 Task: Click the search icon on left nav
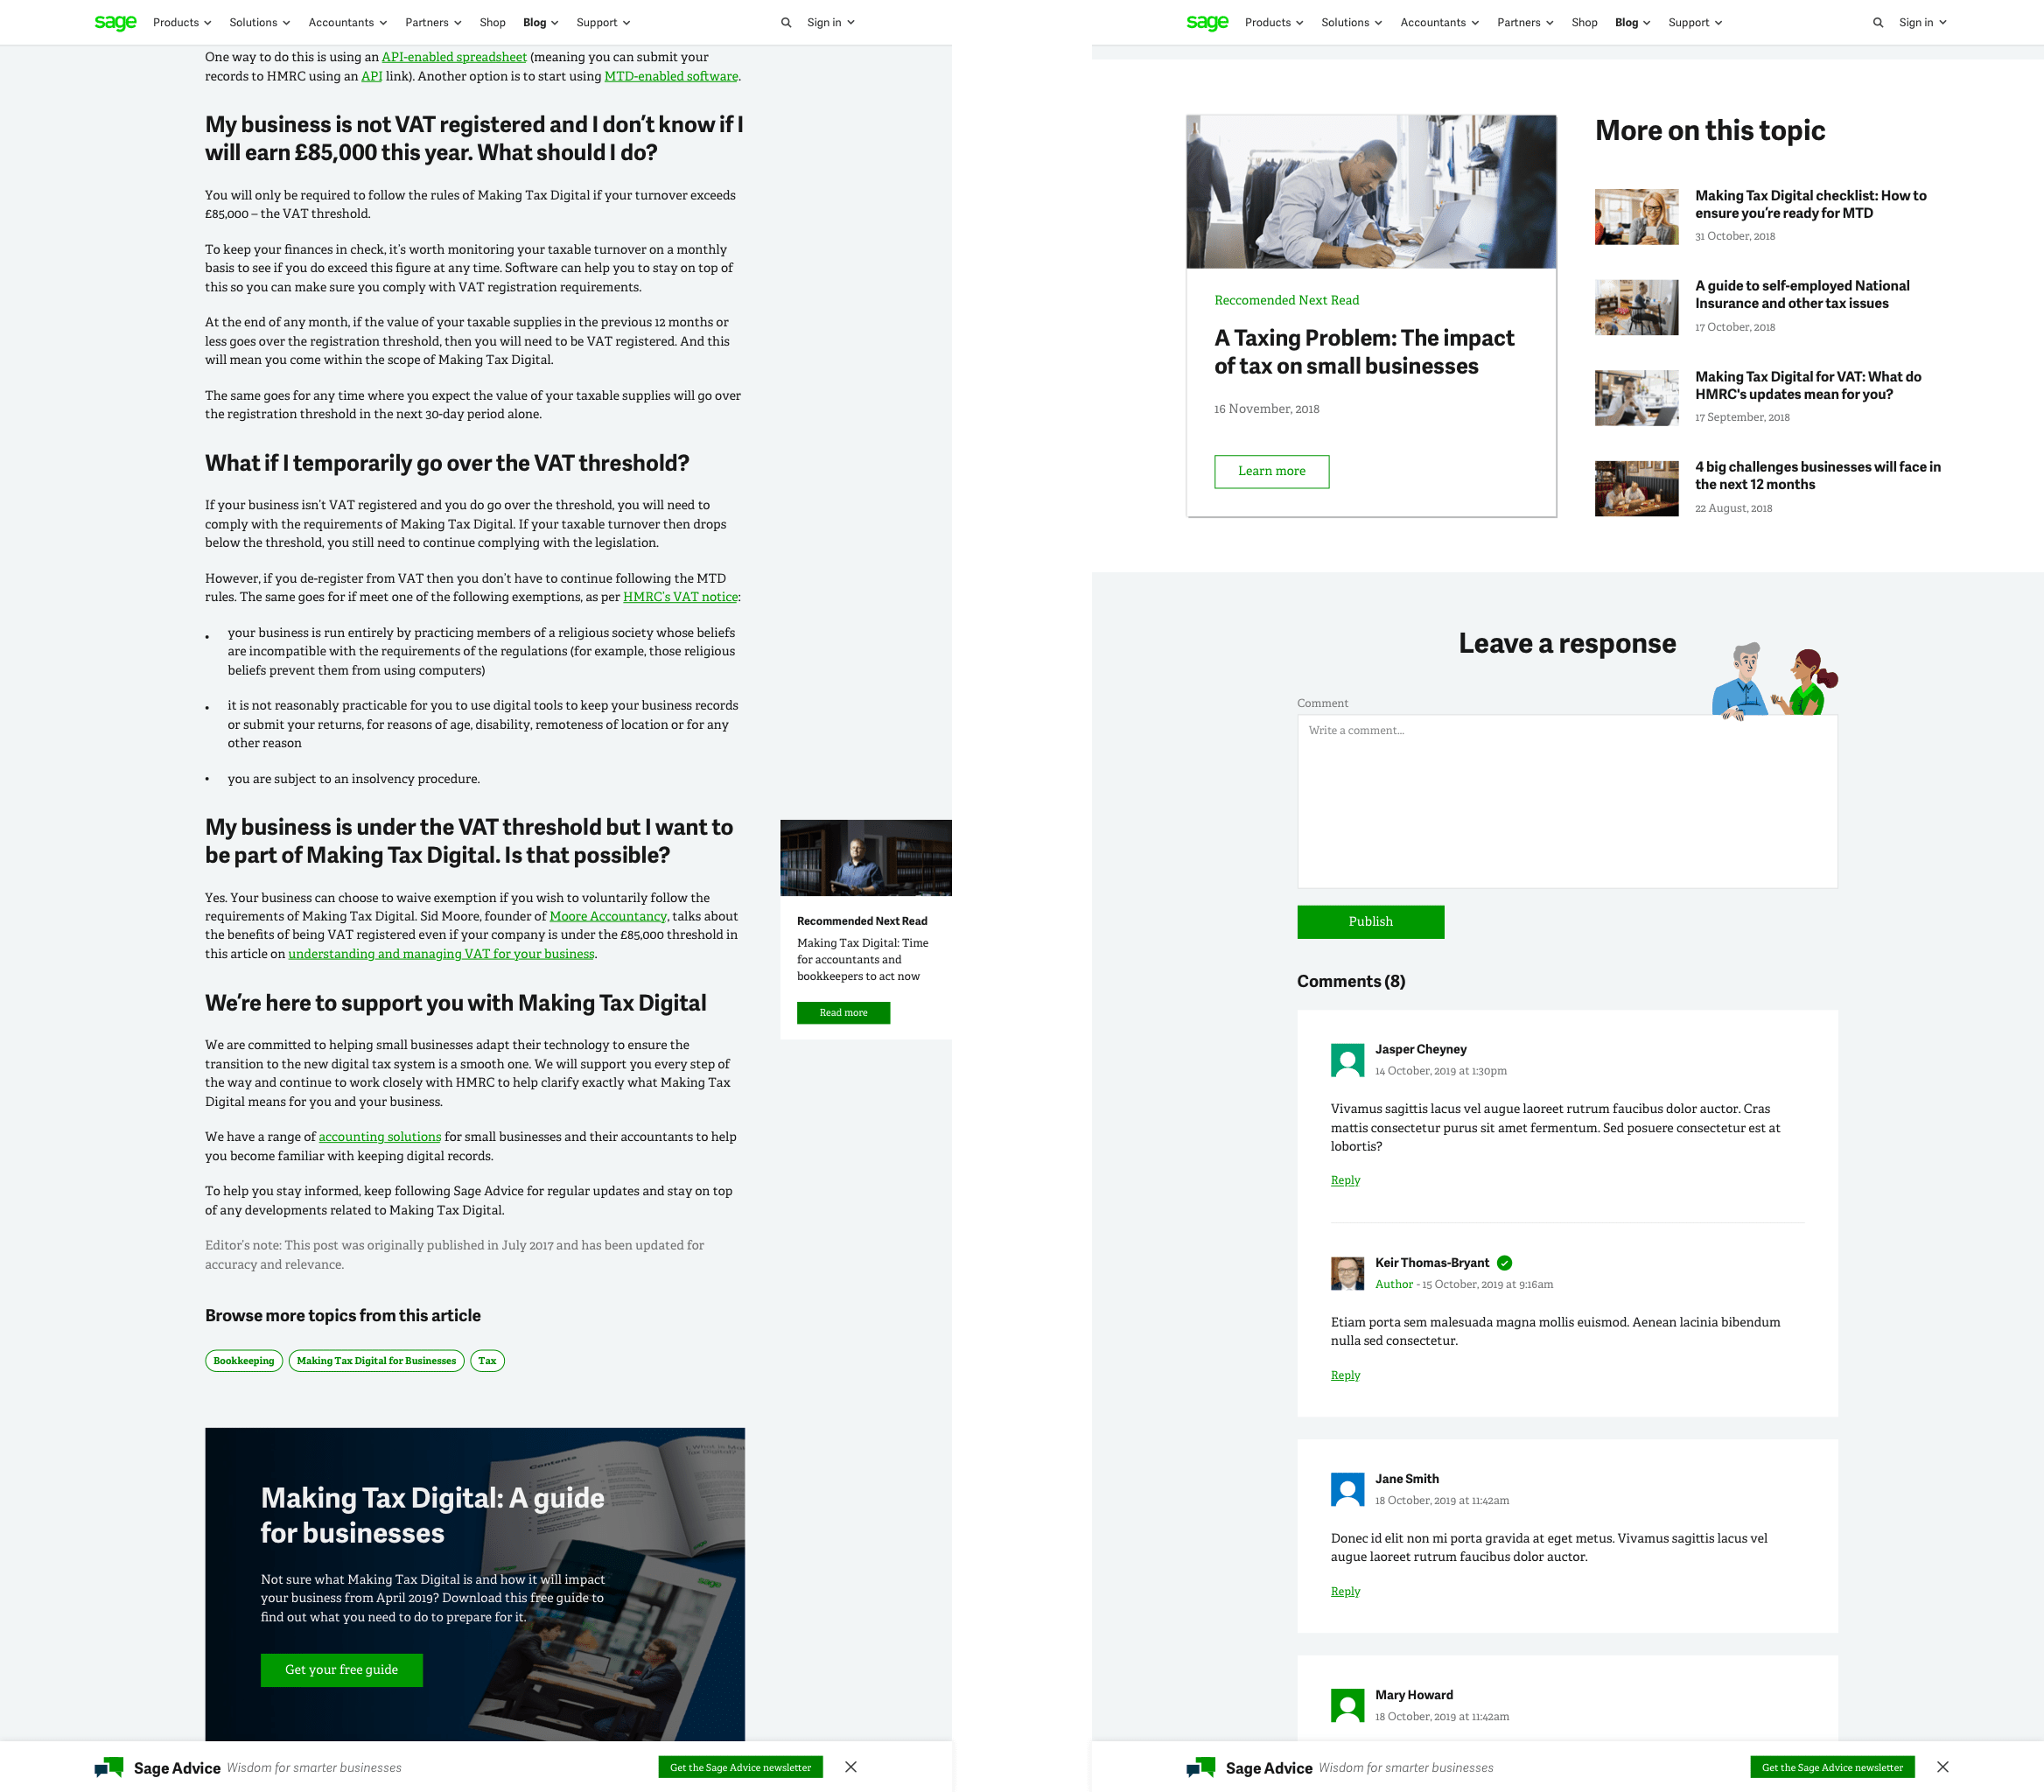tap(787, 21)
